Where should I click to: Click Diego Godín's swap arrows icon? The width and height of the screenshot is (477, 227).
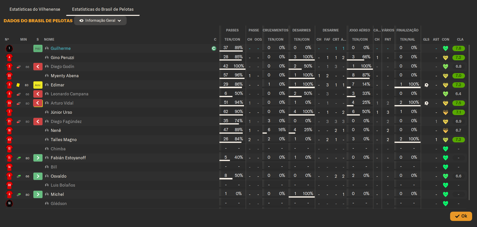click(19, 67)
